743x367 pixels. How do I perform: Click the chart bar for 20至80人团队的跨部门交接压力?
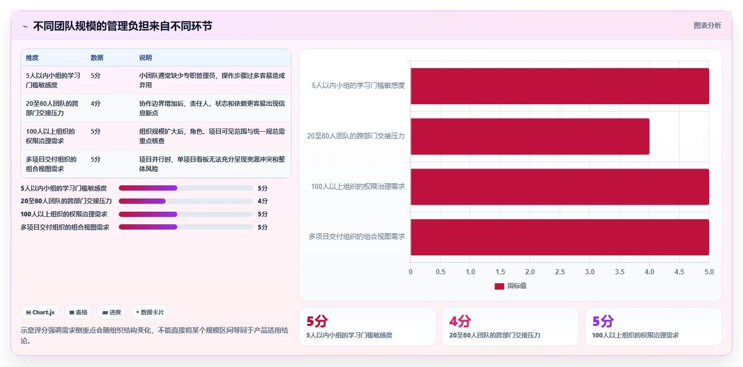530,136
